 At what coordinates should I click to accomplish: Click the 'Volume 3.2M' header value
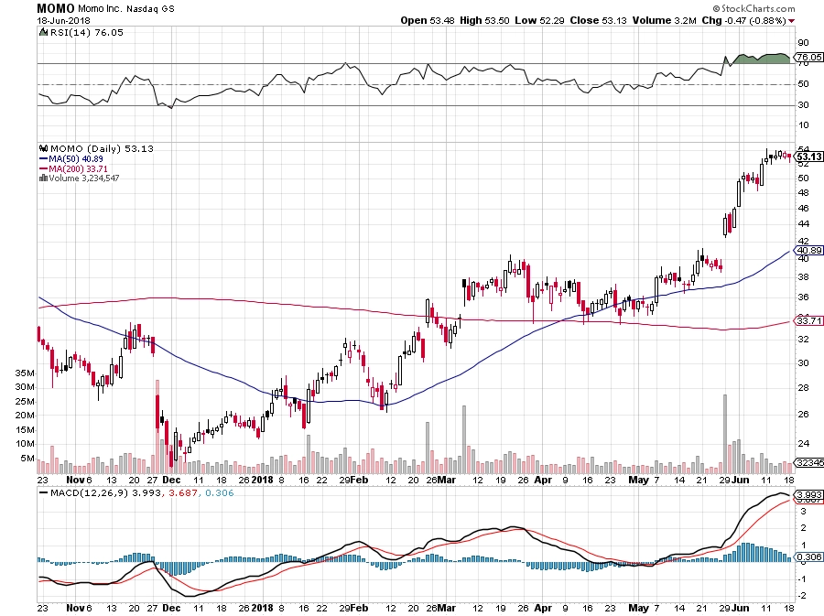(x=665, y=20)
